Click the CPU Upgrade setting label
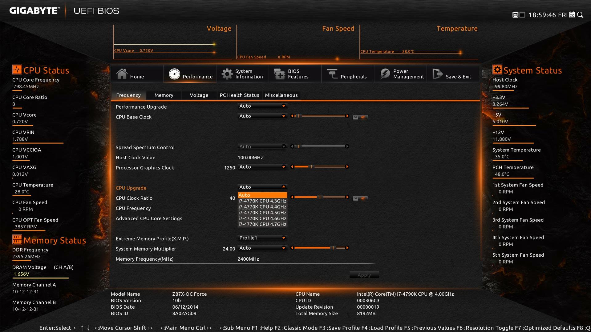Screen dimensions: 591x332 [131, 188]
